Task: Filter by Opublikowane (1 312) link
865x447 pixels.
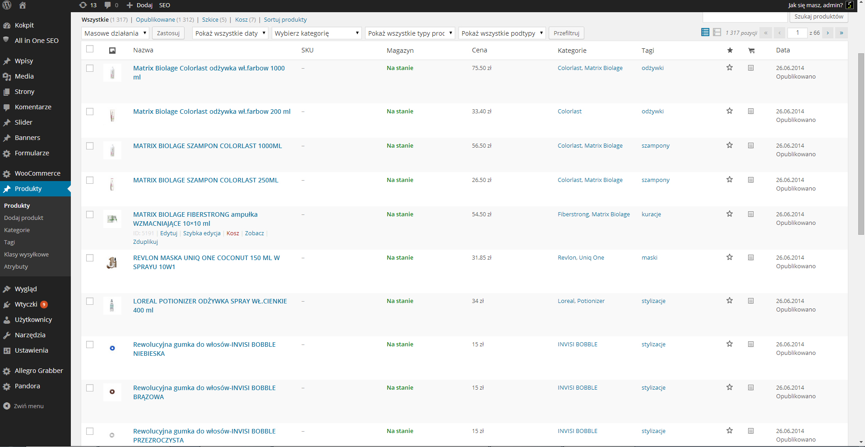Action: click(165, 19)
